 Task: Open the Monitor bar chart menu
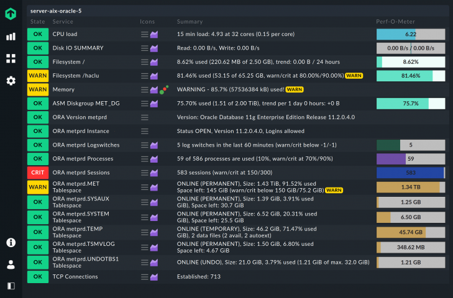(11, 37)
